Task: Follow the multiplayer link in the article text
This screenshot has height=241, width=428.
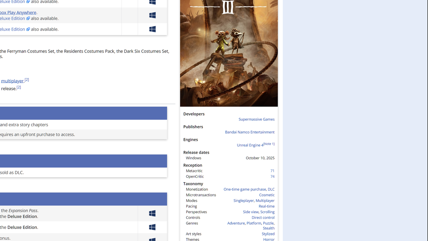Action: (12, 81)
